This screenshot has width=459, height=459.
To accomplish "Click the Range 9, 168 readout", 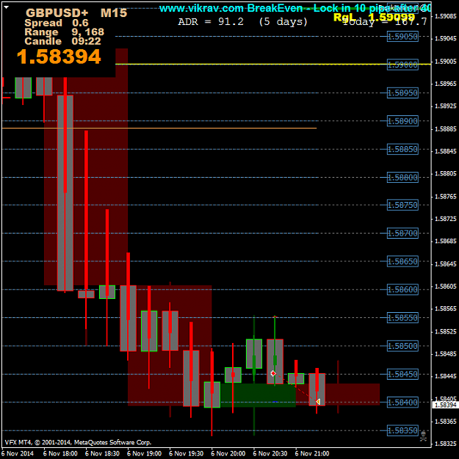I will pyautogui.click(x=64, y=32).
